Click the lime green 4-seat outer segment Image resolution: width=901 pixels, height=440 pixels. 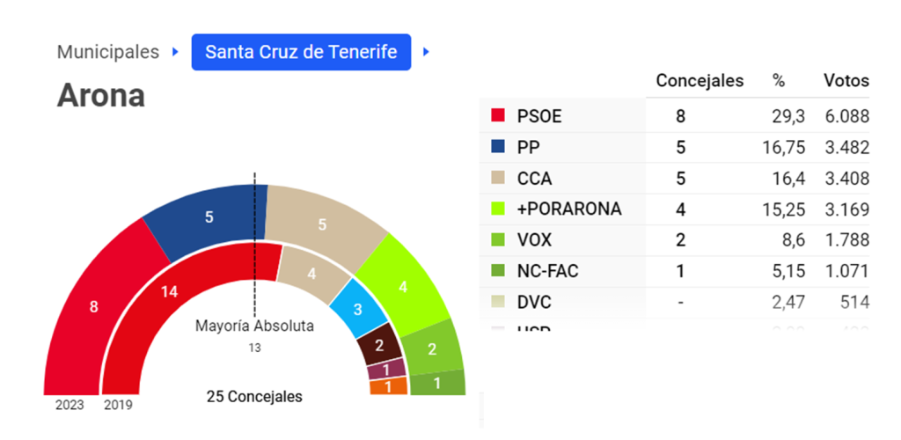[404, 285]
